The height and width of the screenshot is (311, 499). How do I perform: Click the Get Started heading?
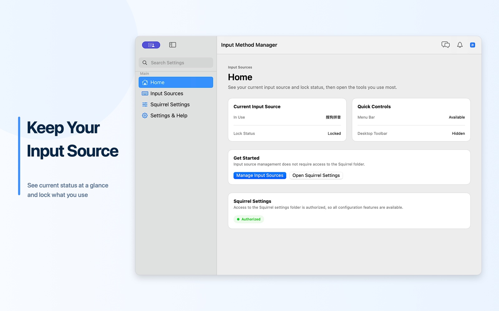pos(246,158)
